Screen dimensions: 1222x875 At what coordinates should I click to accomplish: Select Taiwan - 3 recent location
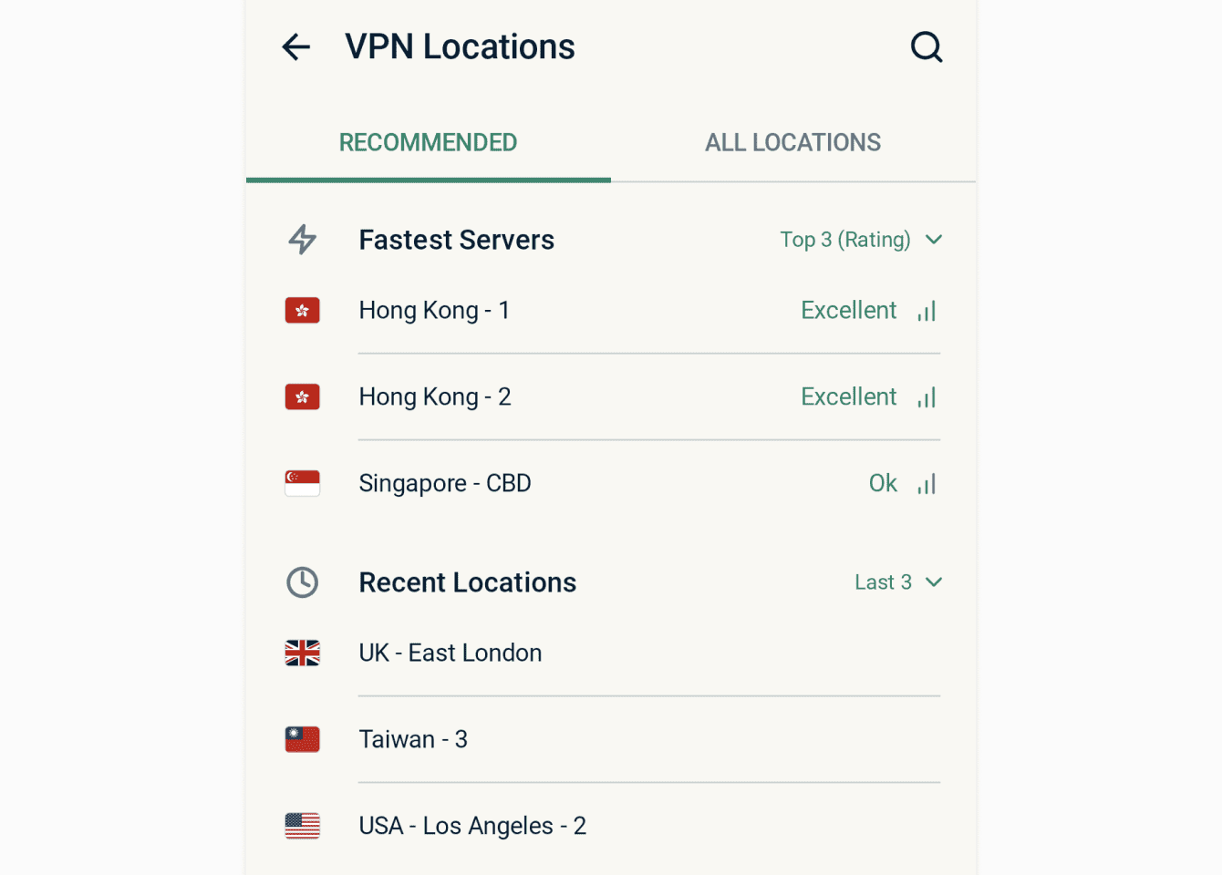tap(413, 739)
